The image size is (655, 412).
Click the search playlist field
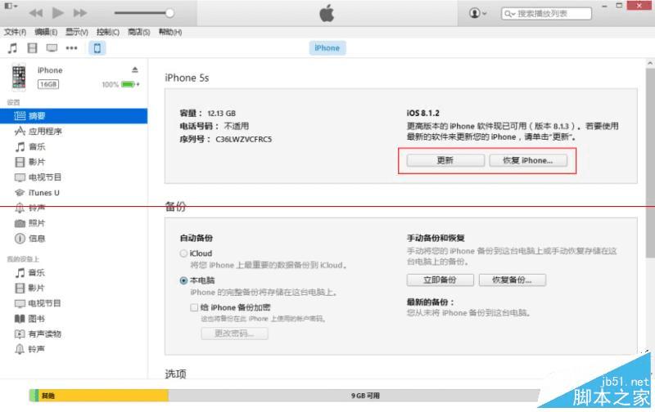pyautogui.click(x=546, y=14)
